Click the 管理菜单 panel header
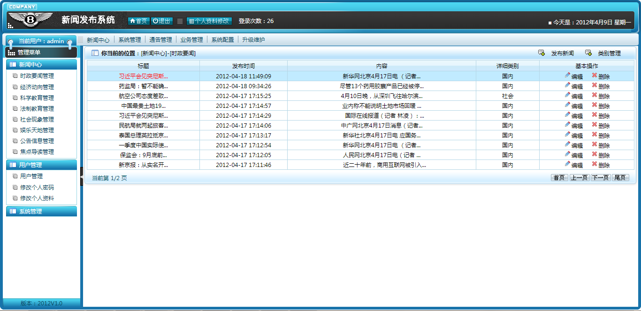Screen dimensions: 641x311 pyautogui.click(x=41, y=53)
